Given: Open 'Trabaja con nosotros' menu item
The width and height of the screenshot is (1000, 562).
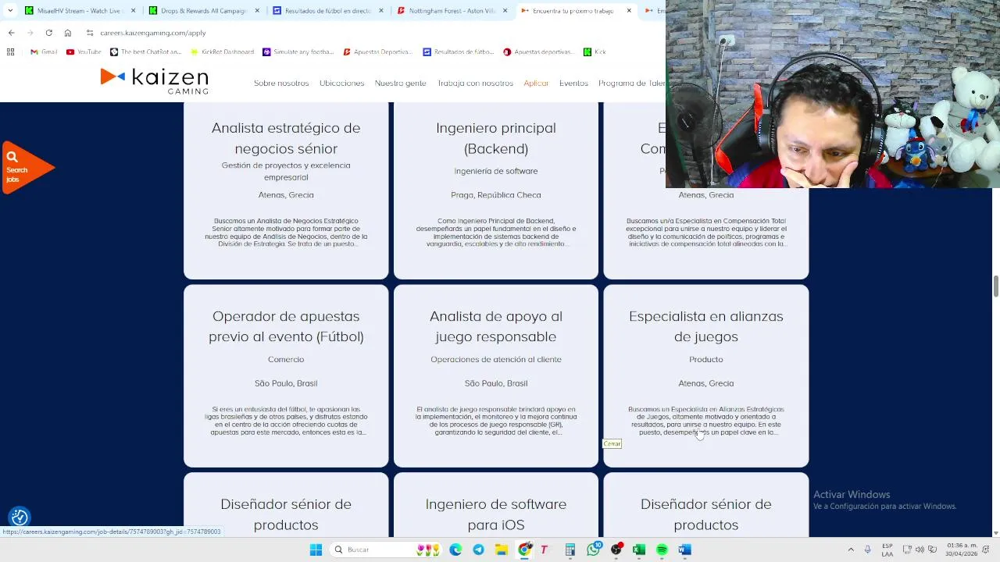Looking at the screenshot, I should tap(475, 83).
